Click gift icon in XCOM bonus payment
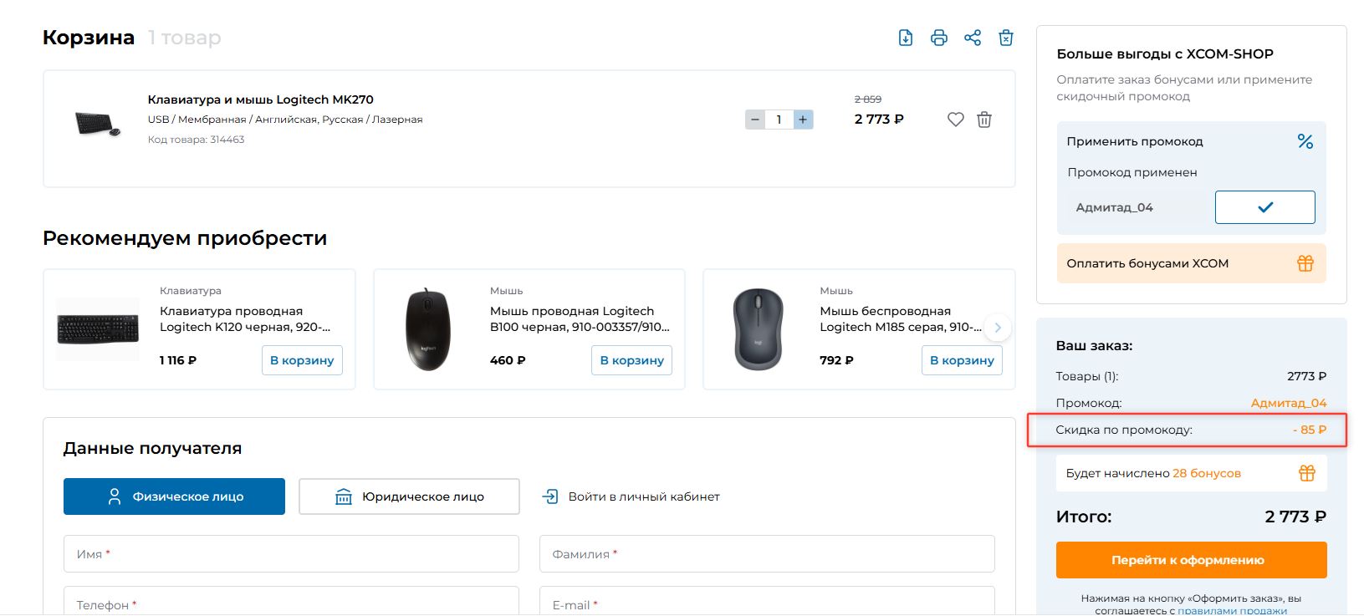Viewport: 1364px width, 616px height. (x=1305, y=263)
